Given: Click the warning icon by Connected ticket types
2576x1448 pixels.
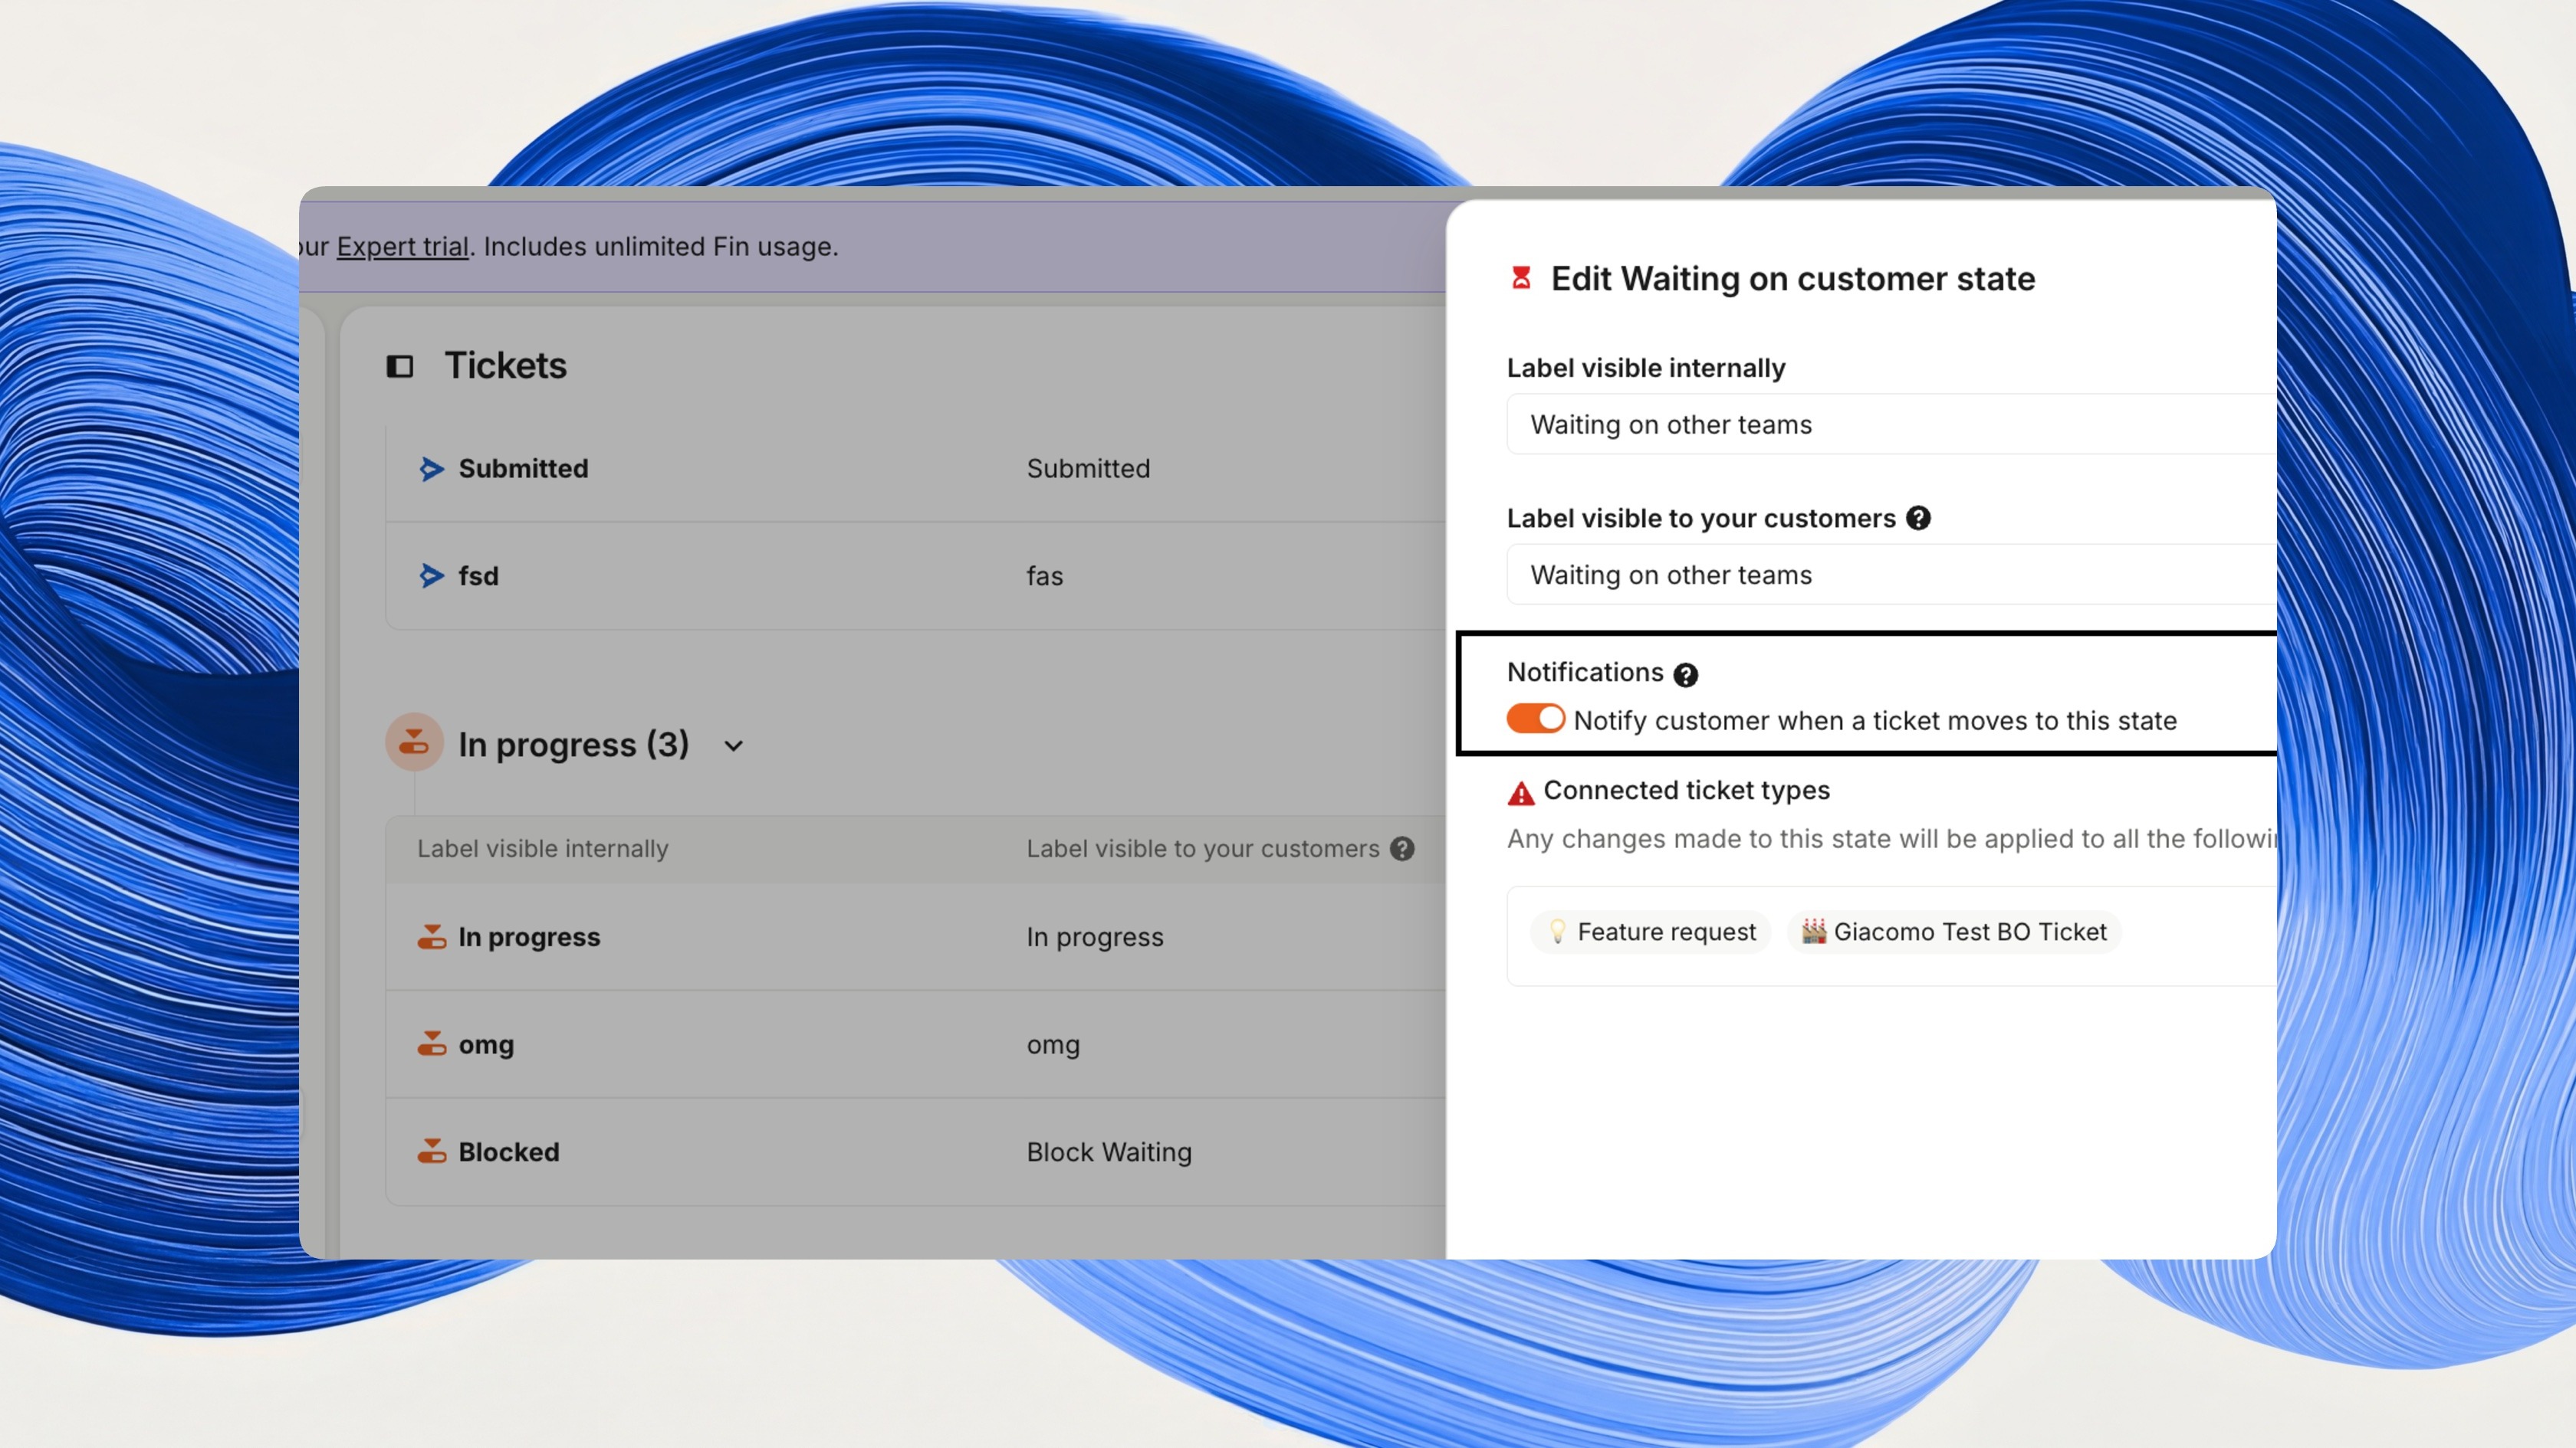Looking at the screenshot, I should [1520, 794].
